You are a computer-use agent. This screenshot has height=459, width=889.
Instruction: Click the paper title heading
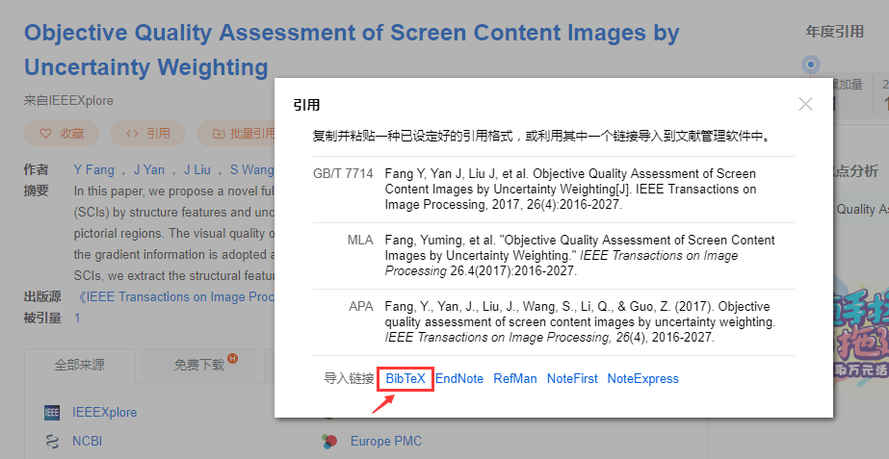click(x=352, y=50)
